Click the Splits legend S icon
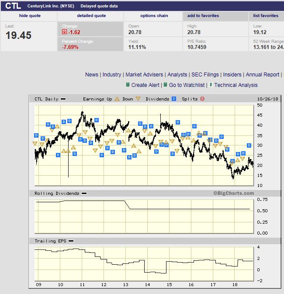The height and width of the screenshot is (294, 284). pos(202,99)
